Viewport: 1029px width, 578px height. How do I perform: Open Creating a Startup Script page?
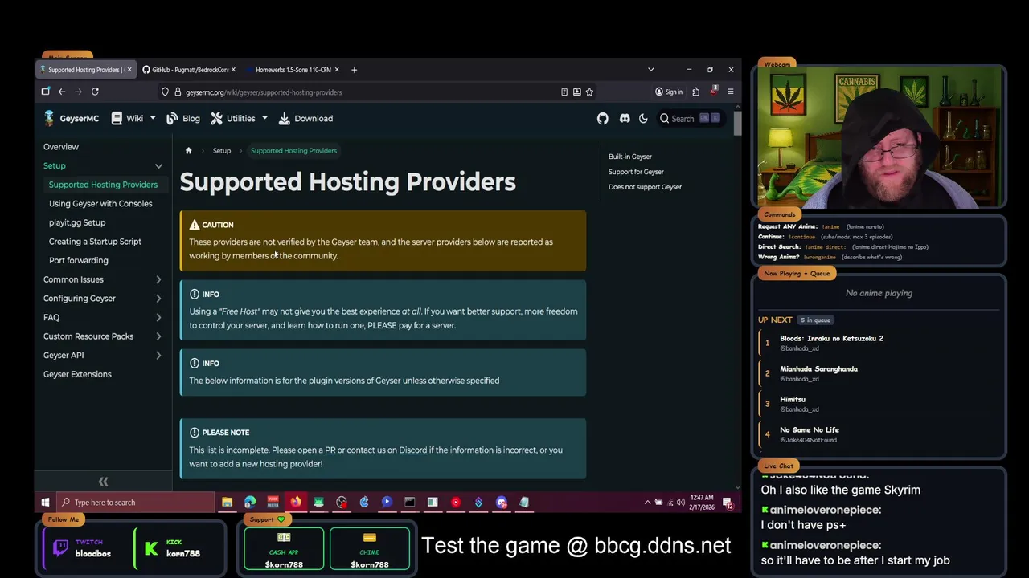coord(95,242)
